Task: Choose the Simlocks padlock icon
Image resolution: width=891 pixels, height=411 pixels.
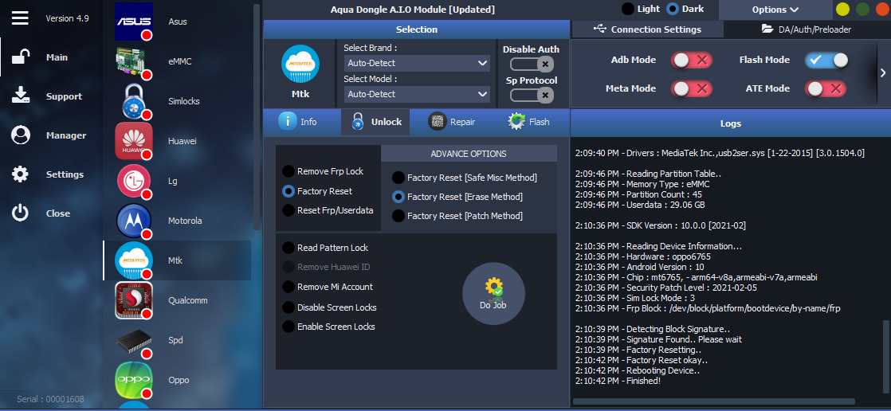Action: [x=134, y=101]
